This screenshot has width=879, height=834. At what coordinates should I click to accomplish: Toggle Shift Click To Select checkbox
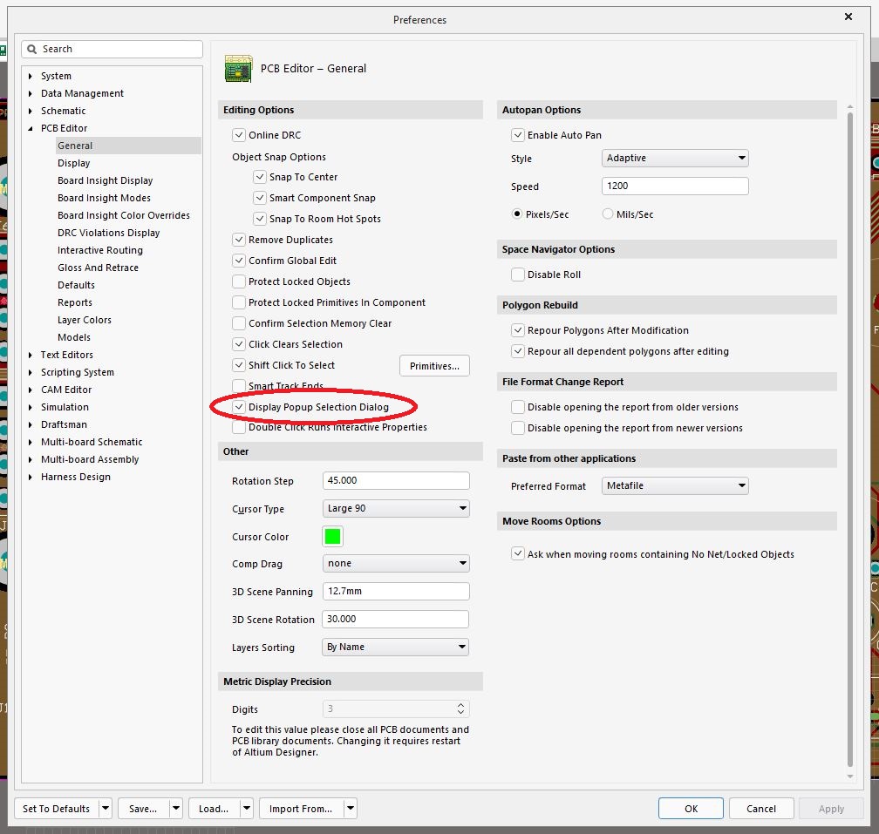[x=239, y=365]
